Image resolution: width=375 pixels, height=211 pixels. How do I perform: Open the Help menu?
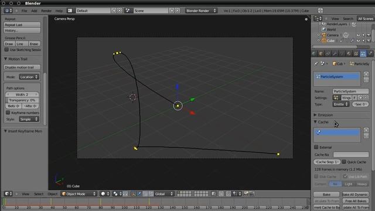coord(59,11)
